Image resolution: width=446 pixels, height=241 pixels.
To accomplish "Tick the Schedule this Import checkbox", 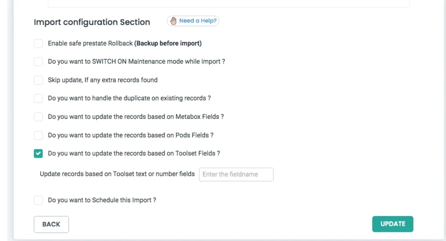I will (x=38, y=200).
